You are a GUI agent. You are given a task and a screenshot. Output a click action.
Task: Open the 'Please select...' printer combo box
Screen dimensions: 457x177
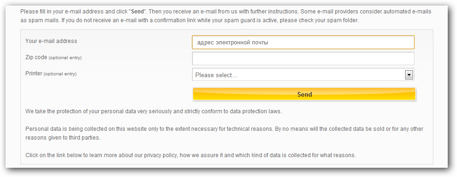pyautogui.click(x=303, y=74)
